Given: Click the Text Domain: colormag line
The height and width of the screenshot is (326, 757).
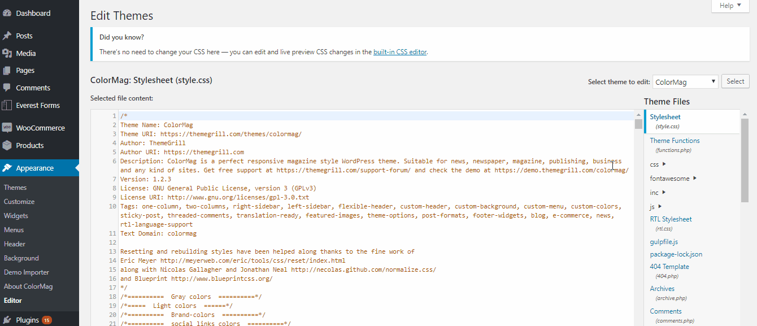Looking at the screenshot, I should coord(158,233).
